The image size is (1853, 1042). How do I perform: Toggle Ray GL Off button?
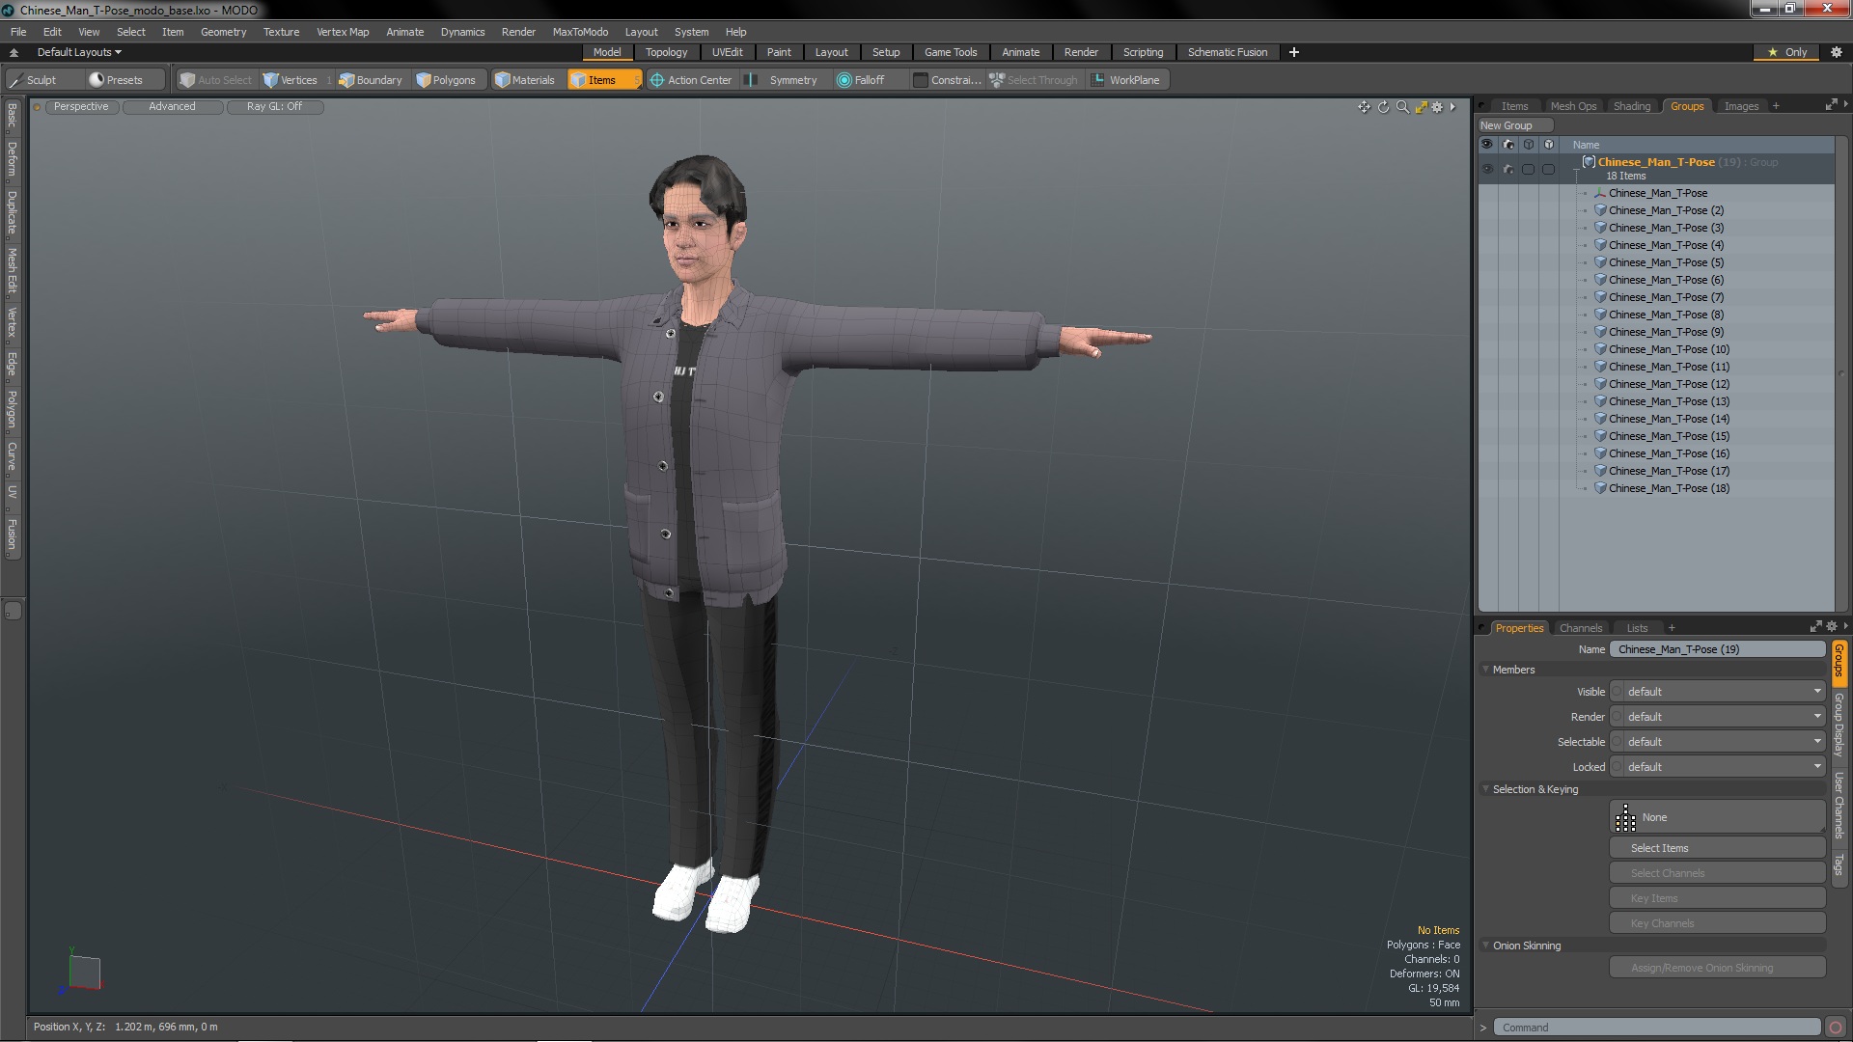click(274, 107)
